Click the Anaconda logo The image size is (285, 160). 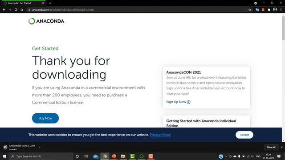[x=47, y=21]
